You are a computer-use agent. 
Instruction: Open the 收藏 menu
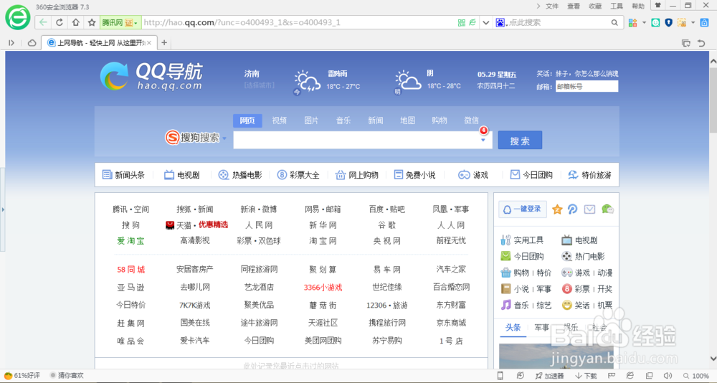tap(595, 6)
